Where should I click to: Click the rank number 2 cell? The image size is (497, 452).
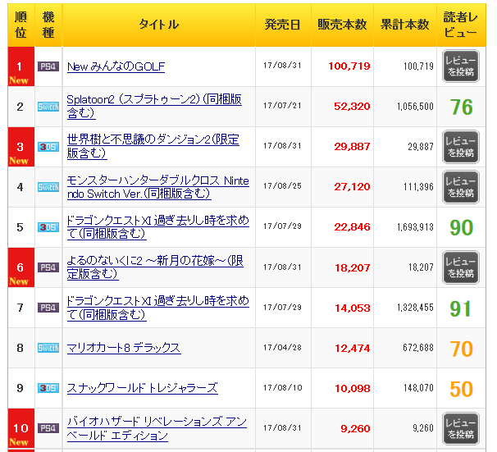[x=21, y=107]
